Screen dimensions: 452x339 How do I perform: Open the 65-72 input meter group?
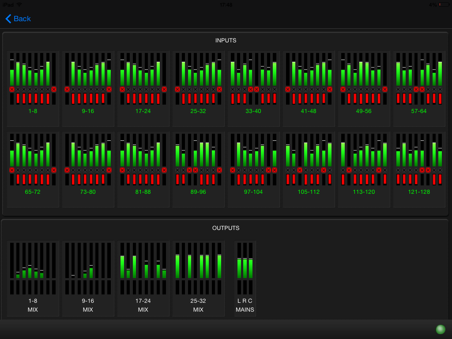pos(33,169)
